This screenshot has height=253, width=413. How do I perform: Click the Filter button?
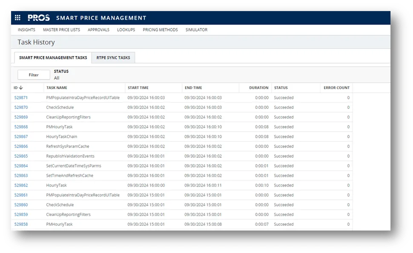[33, 74]
